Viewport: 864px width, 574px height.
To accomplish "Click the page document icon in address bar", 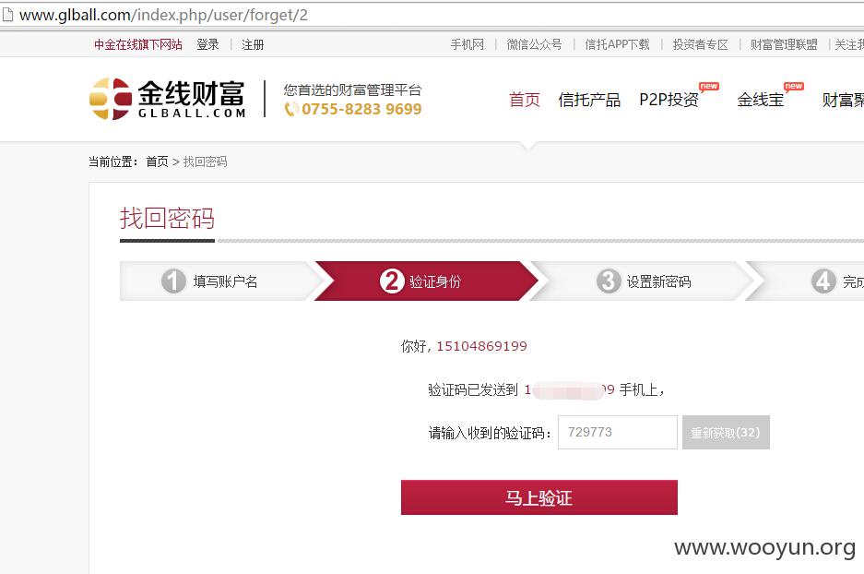I will pos(7,15).
